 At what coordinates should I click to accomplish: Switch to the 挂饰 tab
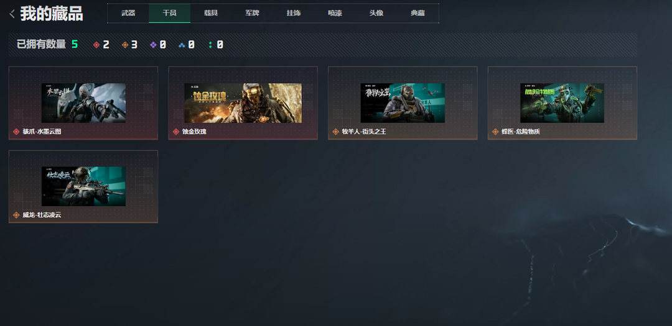click(x=294, y=13)
